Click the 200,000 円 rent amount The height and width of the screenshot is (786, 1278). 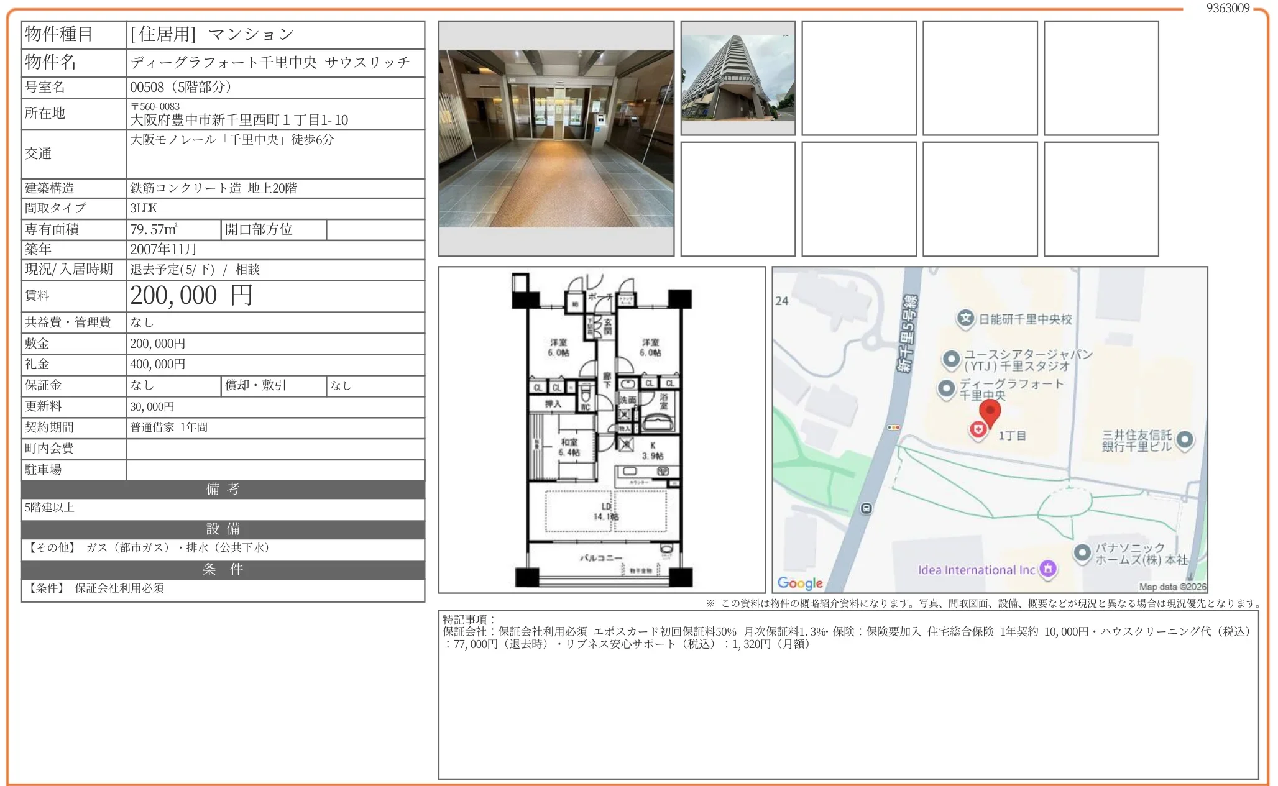pyautogui.click(x=191, y=296)
